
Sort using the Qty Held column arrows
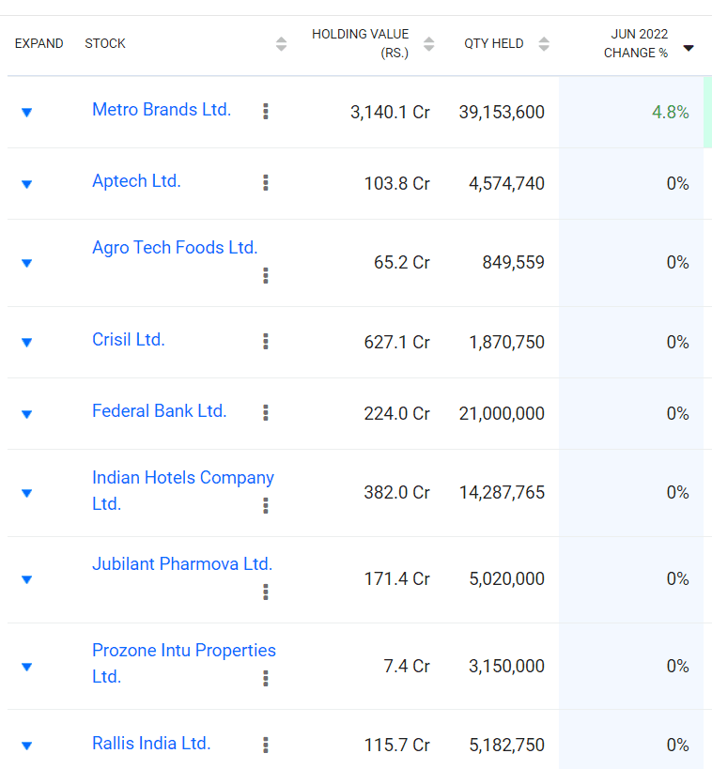pos(544,43)
